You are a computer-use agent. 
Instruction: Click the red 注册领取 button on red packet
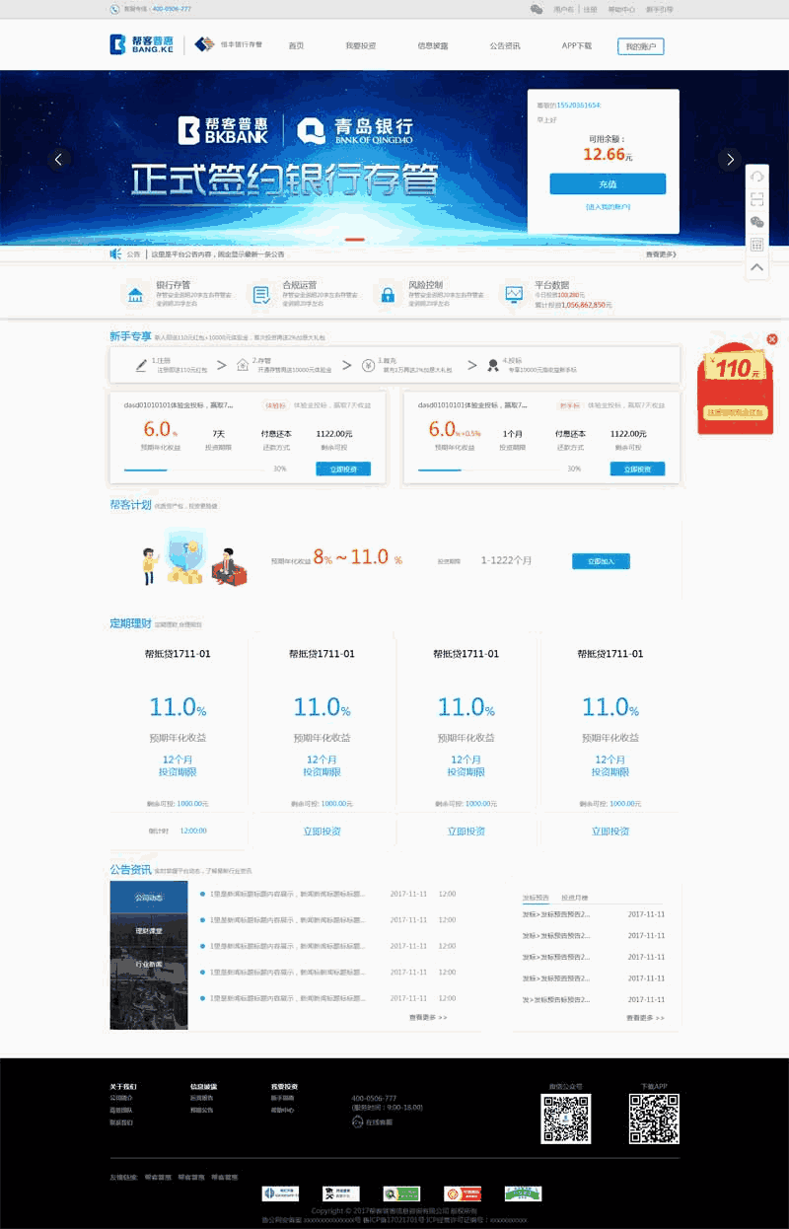pos(736,412)
